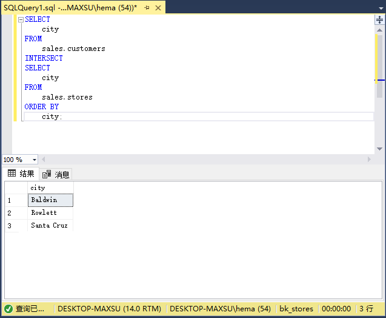Click the horizontal scroll right arrow

[x=369, y=160]
